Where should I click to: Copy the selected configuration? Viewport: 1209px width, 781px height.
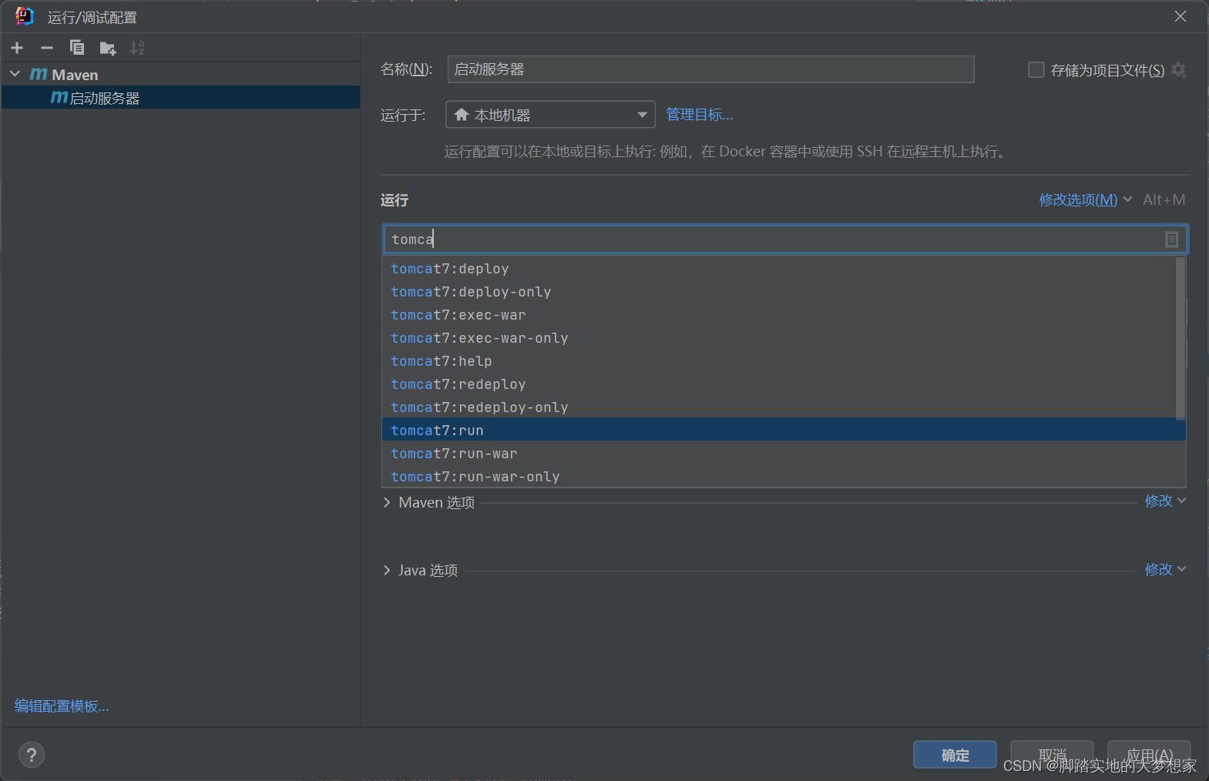[77, 48]
